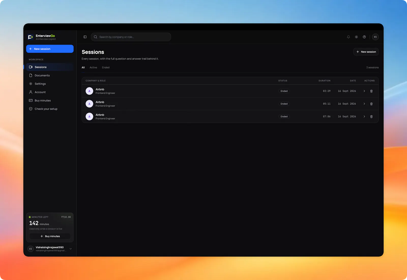Switch to the Ended tab
The image size is (407, 280).
[106, 68]
